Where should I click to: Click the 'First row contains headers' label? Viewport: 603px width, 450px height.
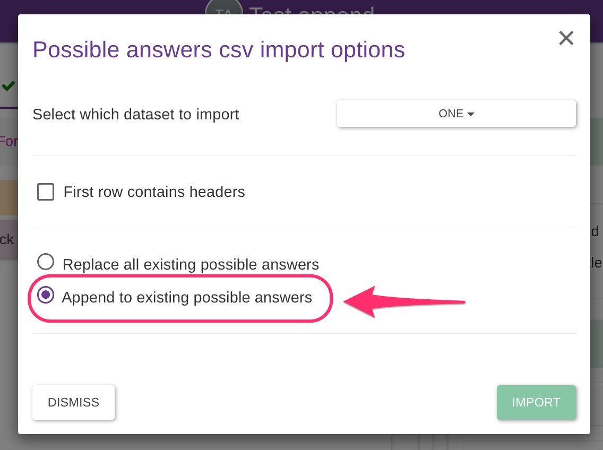tap(154, 192)
